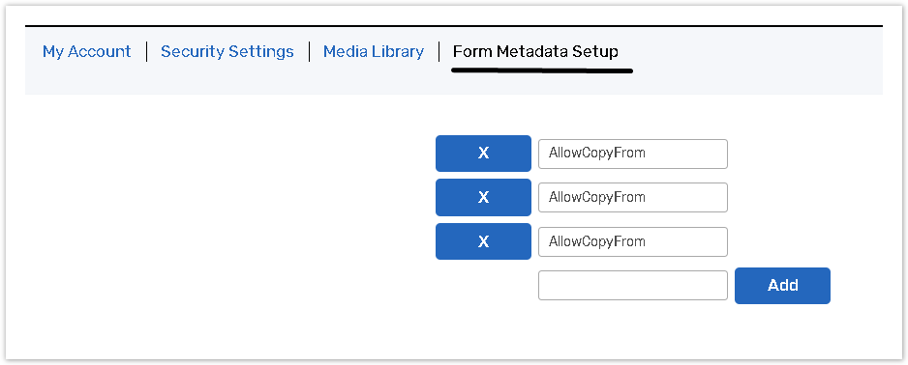This screenshot has width=908, height=365.
Task: Click the Add button
Action: tap(782, 285)
